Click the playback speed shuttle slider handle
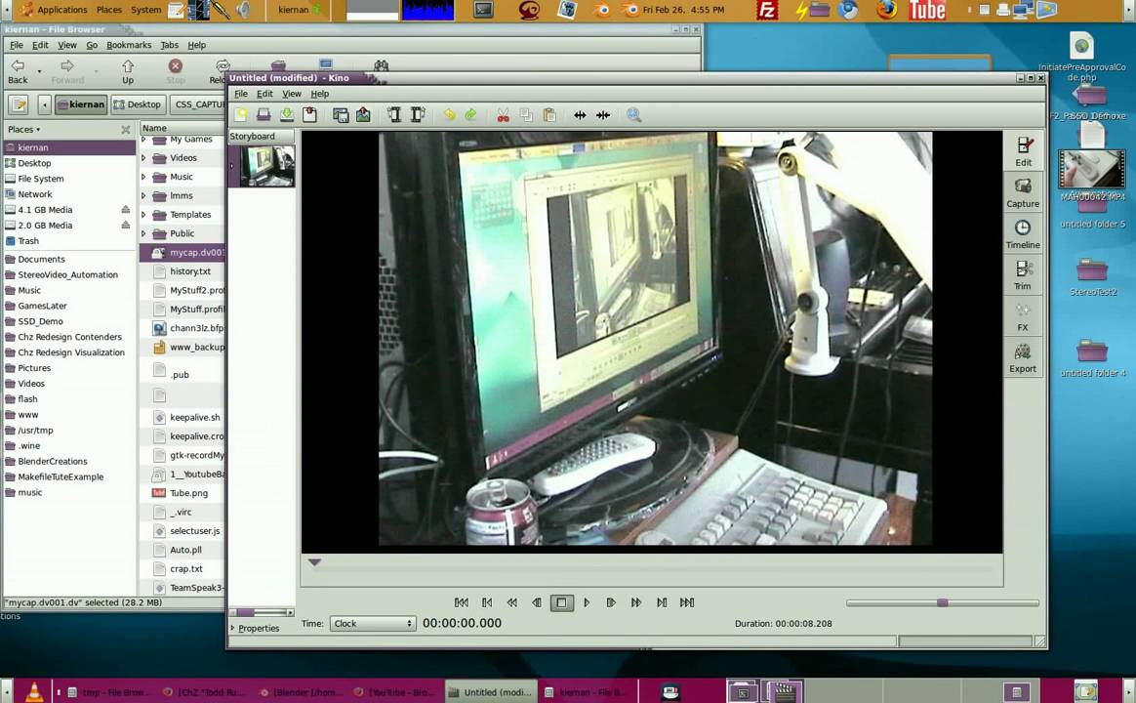 point(942,603)
